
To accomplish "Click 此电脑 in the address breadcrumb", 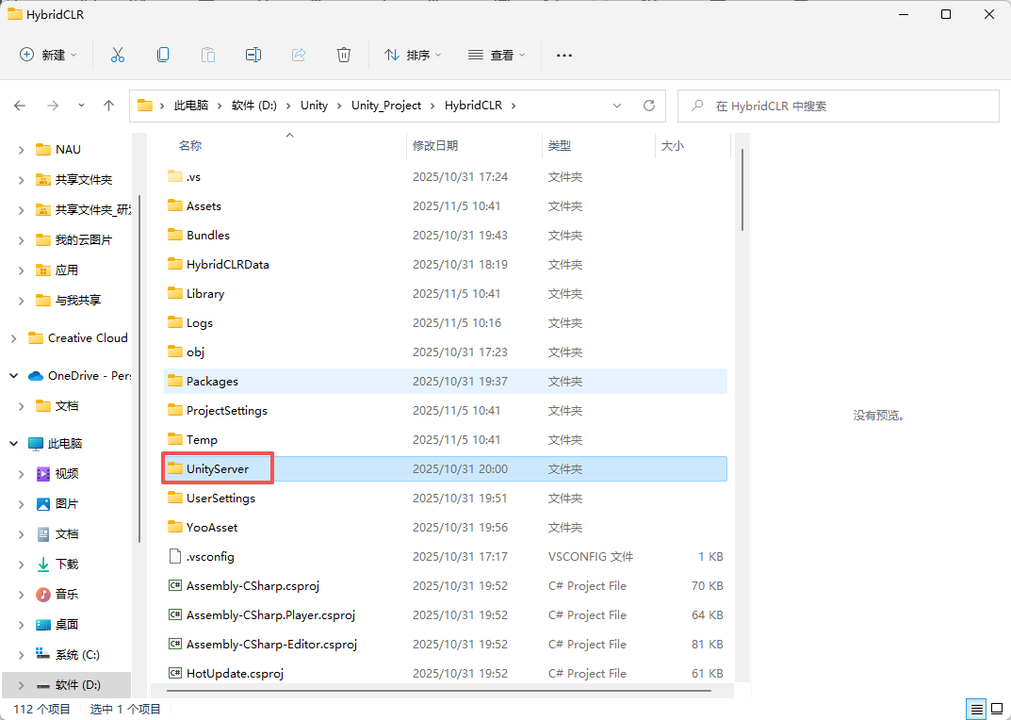I will point(191,106).
